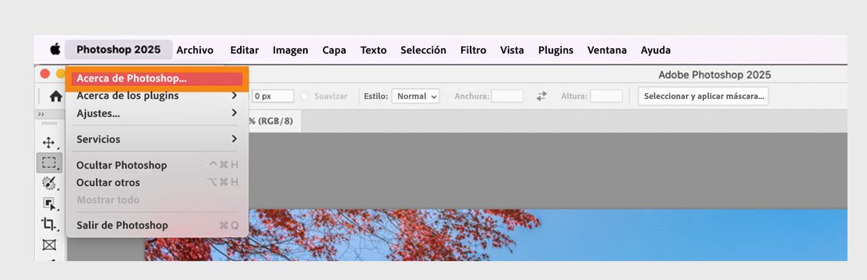The height and width of the screenshot is (280, 867).
Task: Swap Anchura and Altura values icon
Action: click(541, 96)
